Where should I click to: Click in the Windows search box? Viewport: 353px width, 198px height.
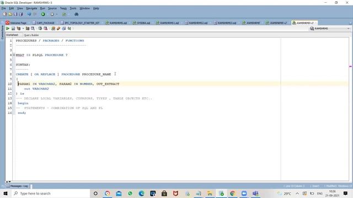pos(51,193)
